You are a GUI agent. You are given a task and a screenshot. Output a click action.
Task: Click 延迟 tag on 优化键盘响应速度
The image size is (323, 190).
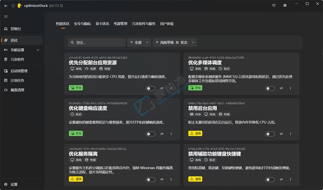[x=76, y=114]
